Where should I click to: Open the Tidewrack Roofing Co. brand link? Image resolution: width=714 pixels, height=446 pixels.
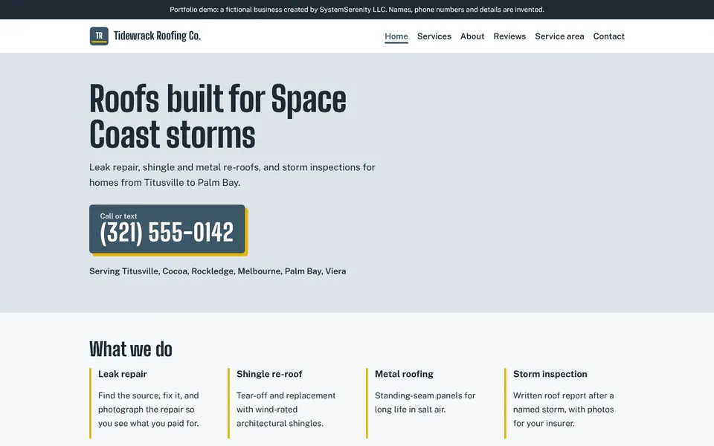pyautogui.click(x=145, y=36)
